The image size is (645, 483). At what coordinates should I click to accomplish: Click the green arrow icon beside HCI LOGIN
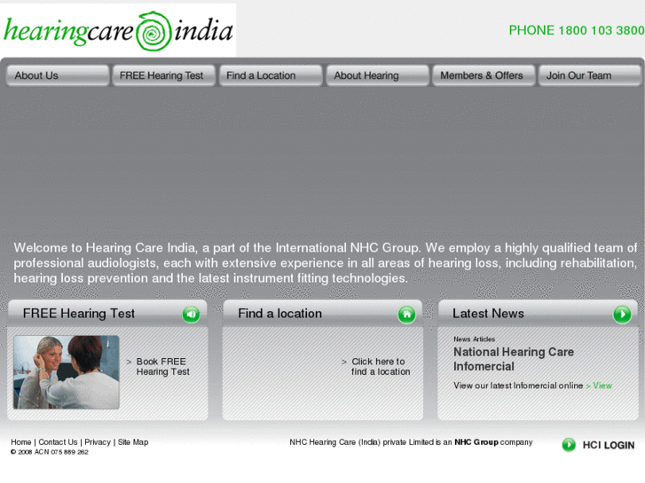569,445
